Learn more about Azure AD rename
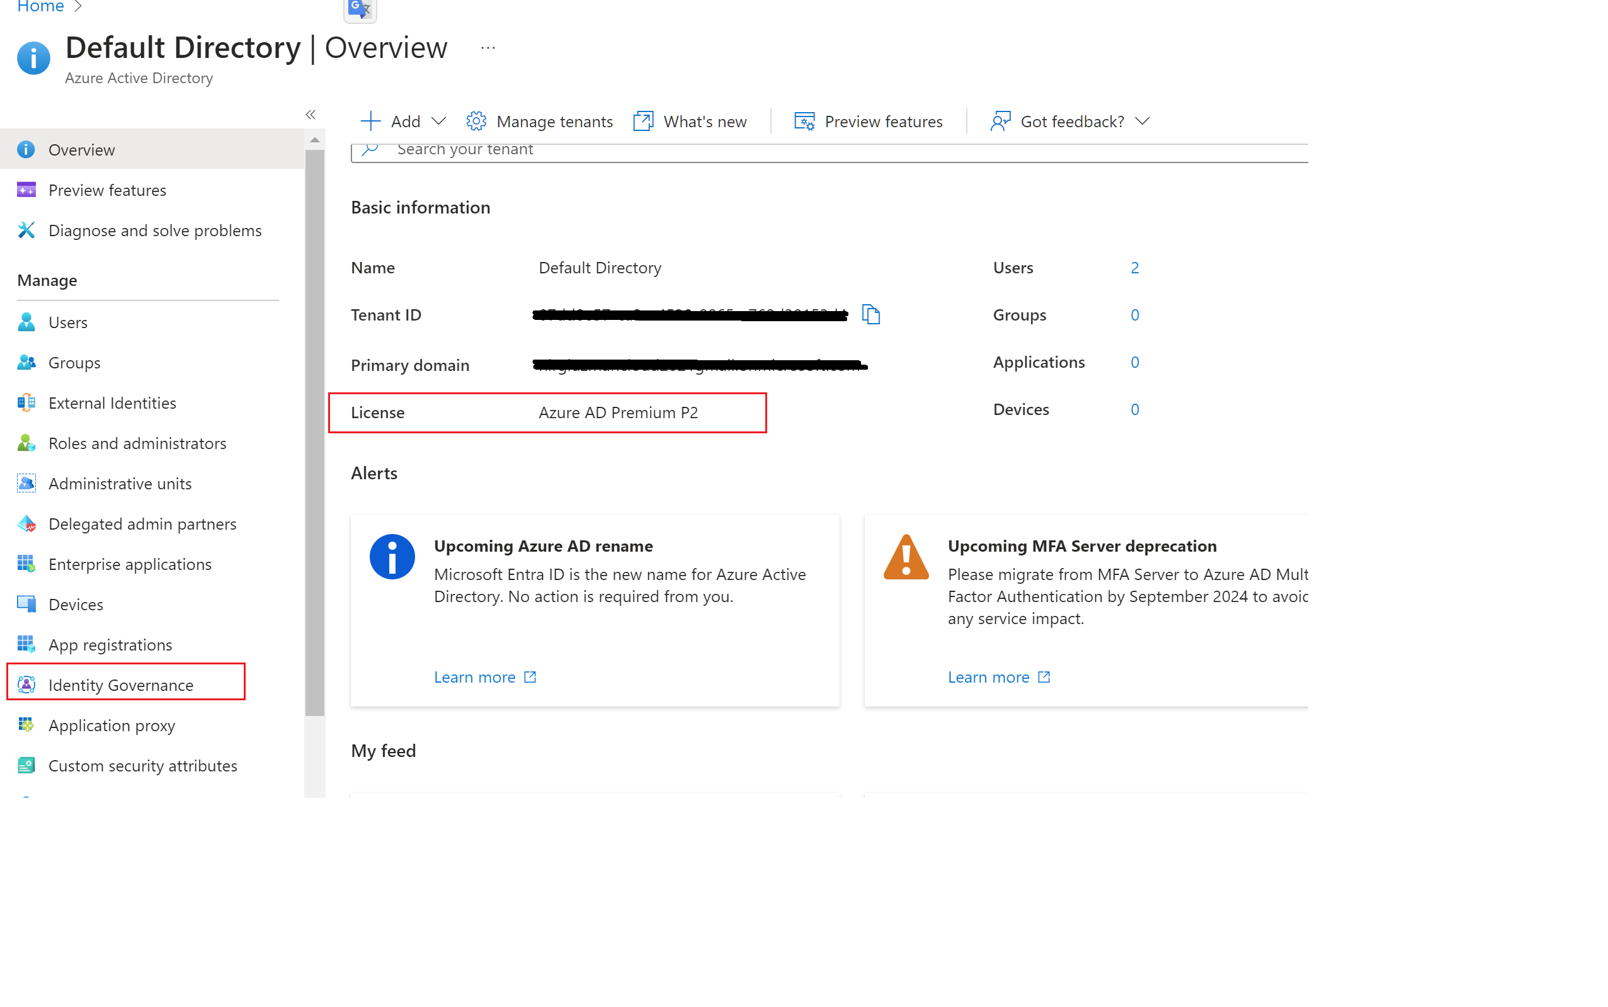1608x1007 pixels. point(485,676)
